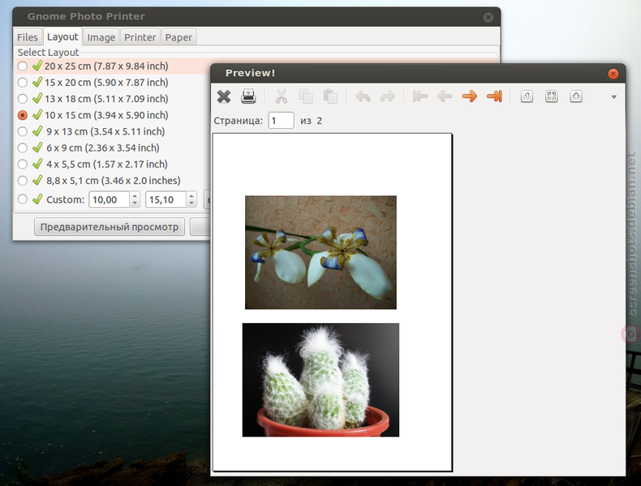The image size is (641, 486).
Task: Click the Страница page number field
Action: (x=281, y=121)
